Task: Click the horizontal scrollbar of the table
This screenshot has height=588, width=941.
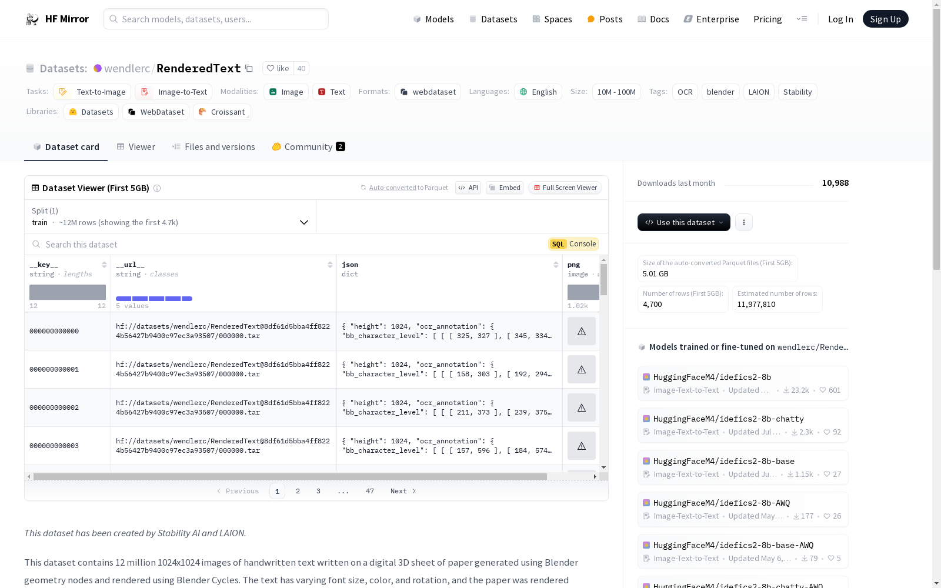Action: (290, 476)
